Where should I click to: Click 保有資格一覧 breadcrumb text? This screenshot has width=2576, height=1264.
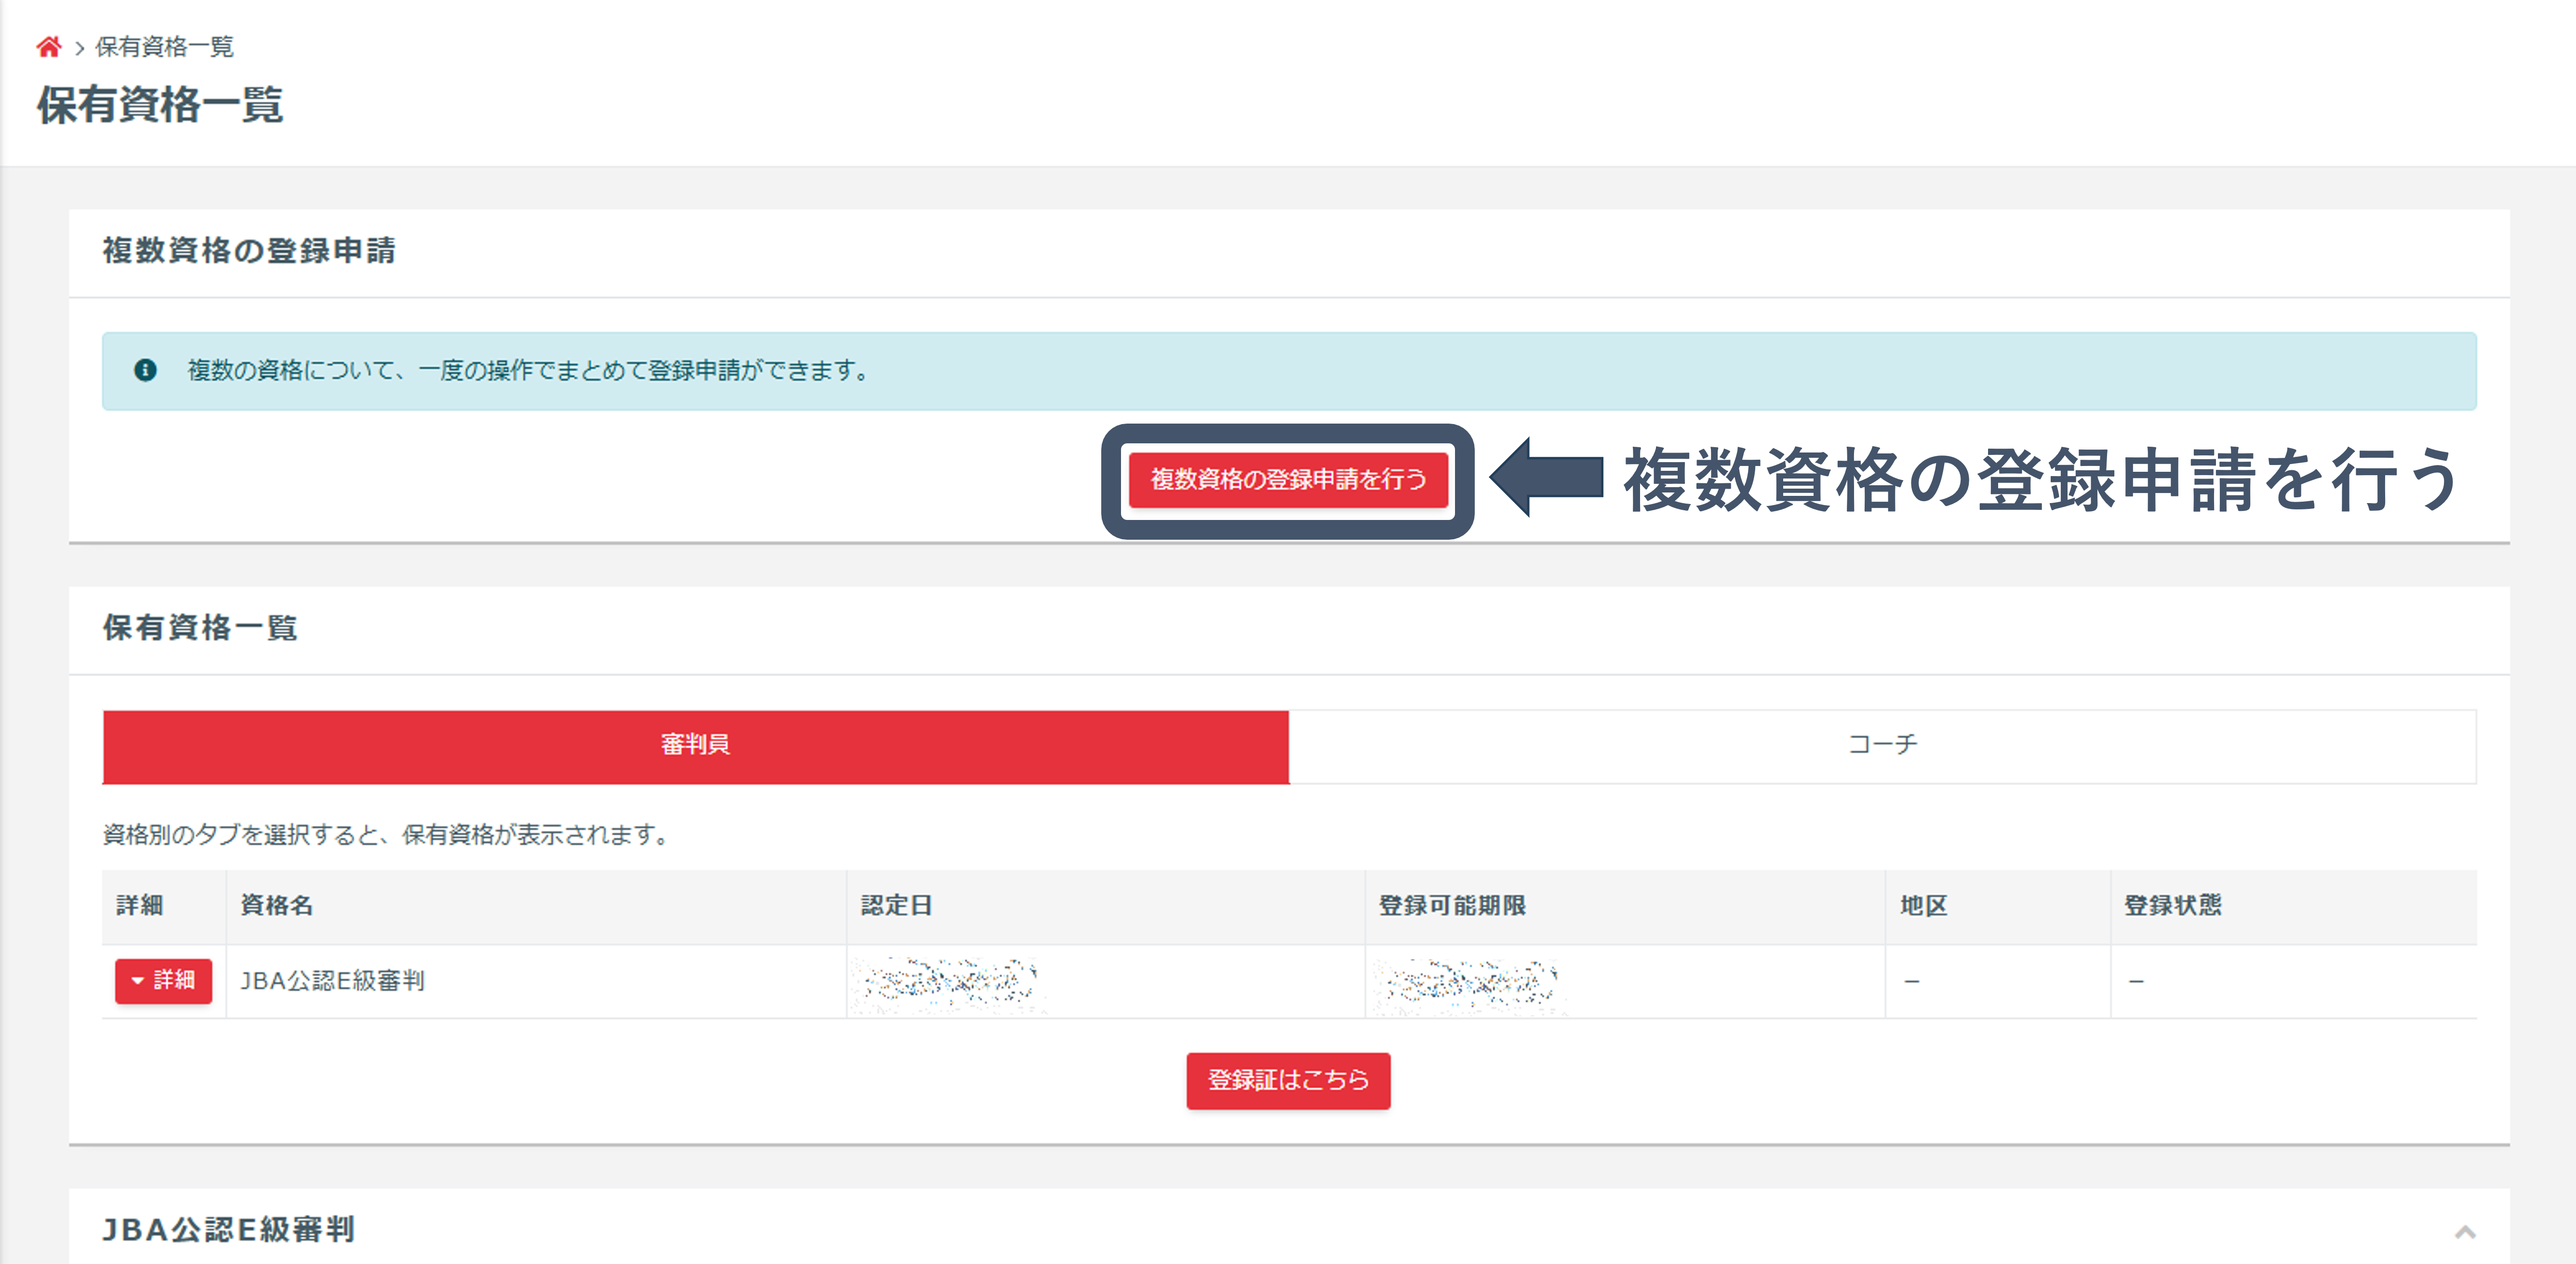coord(164,47)
